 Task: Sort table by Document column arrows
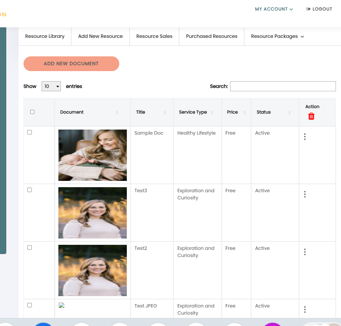tap(117, 112)
